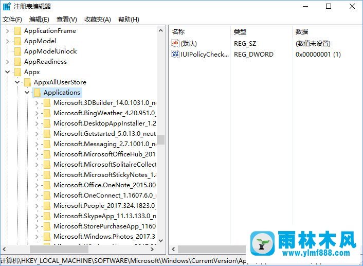Collapse the AppxAllUserStore key
363x266 pixels.
17,82
